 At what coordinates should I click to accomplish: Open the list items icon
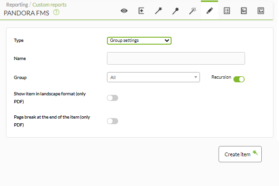(227, 11)
